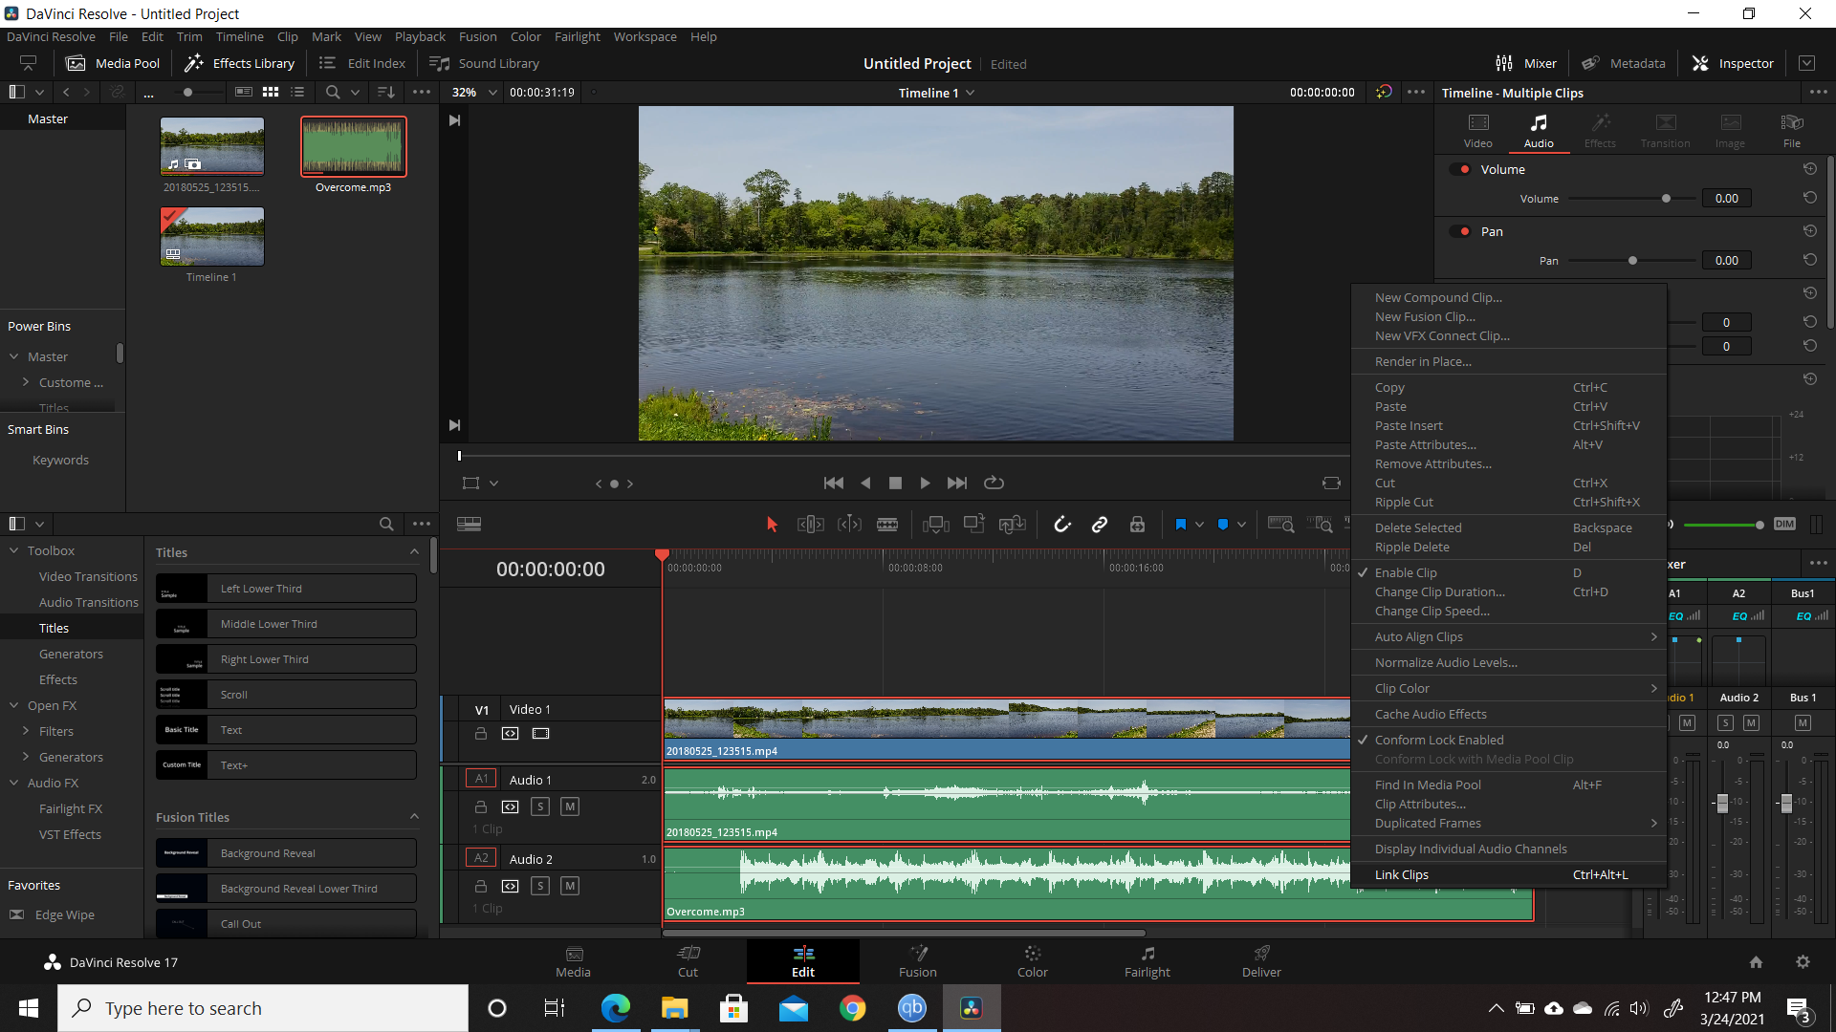Play the timeline forward
The height and width of the screenshot is (1032, 1836).
point(925,484)
